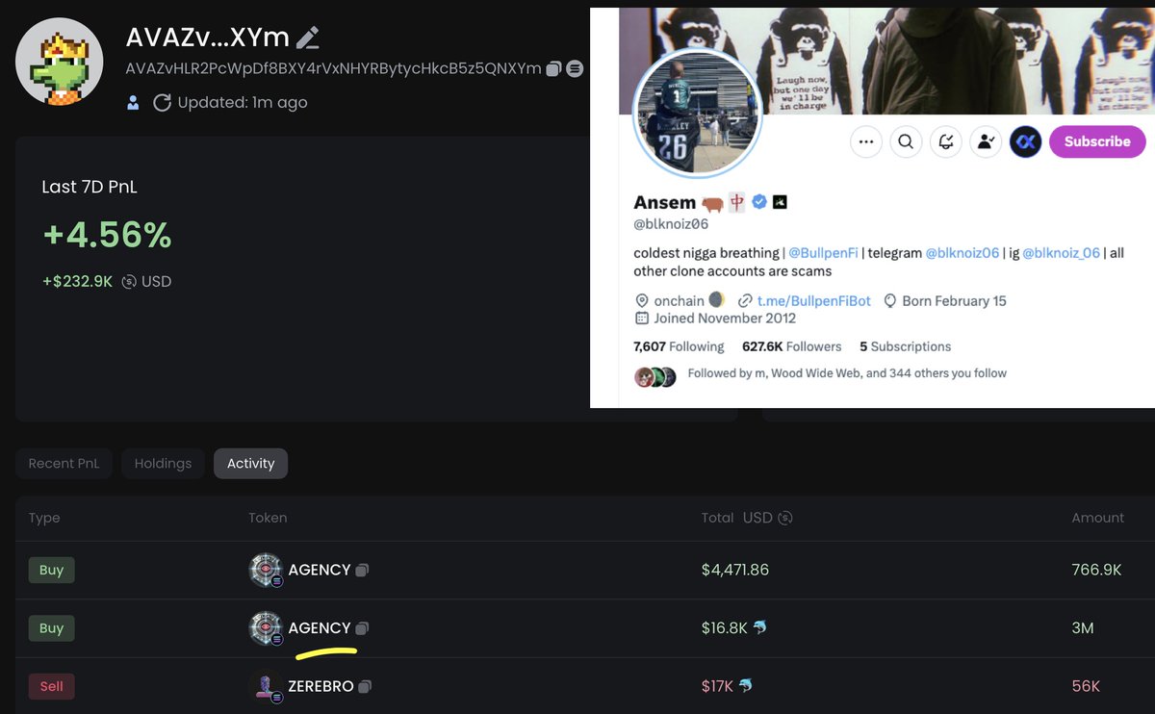Screen dimensions: 1155x714
Task: Open the three-dot more options menu
Action: 865,141
